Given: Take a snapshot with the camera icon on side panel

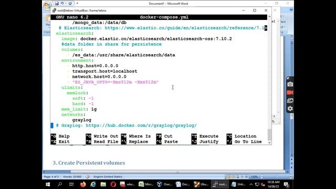Looking at the screenshot, I should [290, 84].
